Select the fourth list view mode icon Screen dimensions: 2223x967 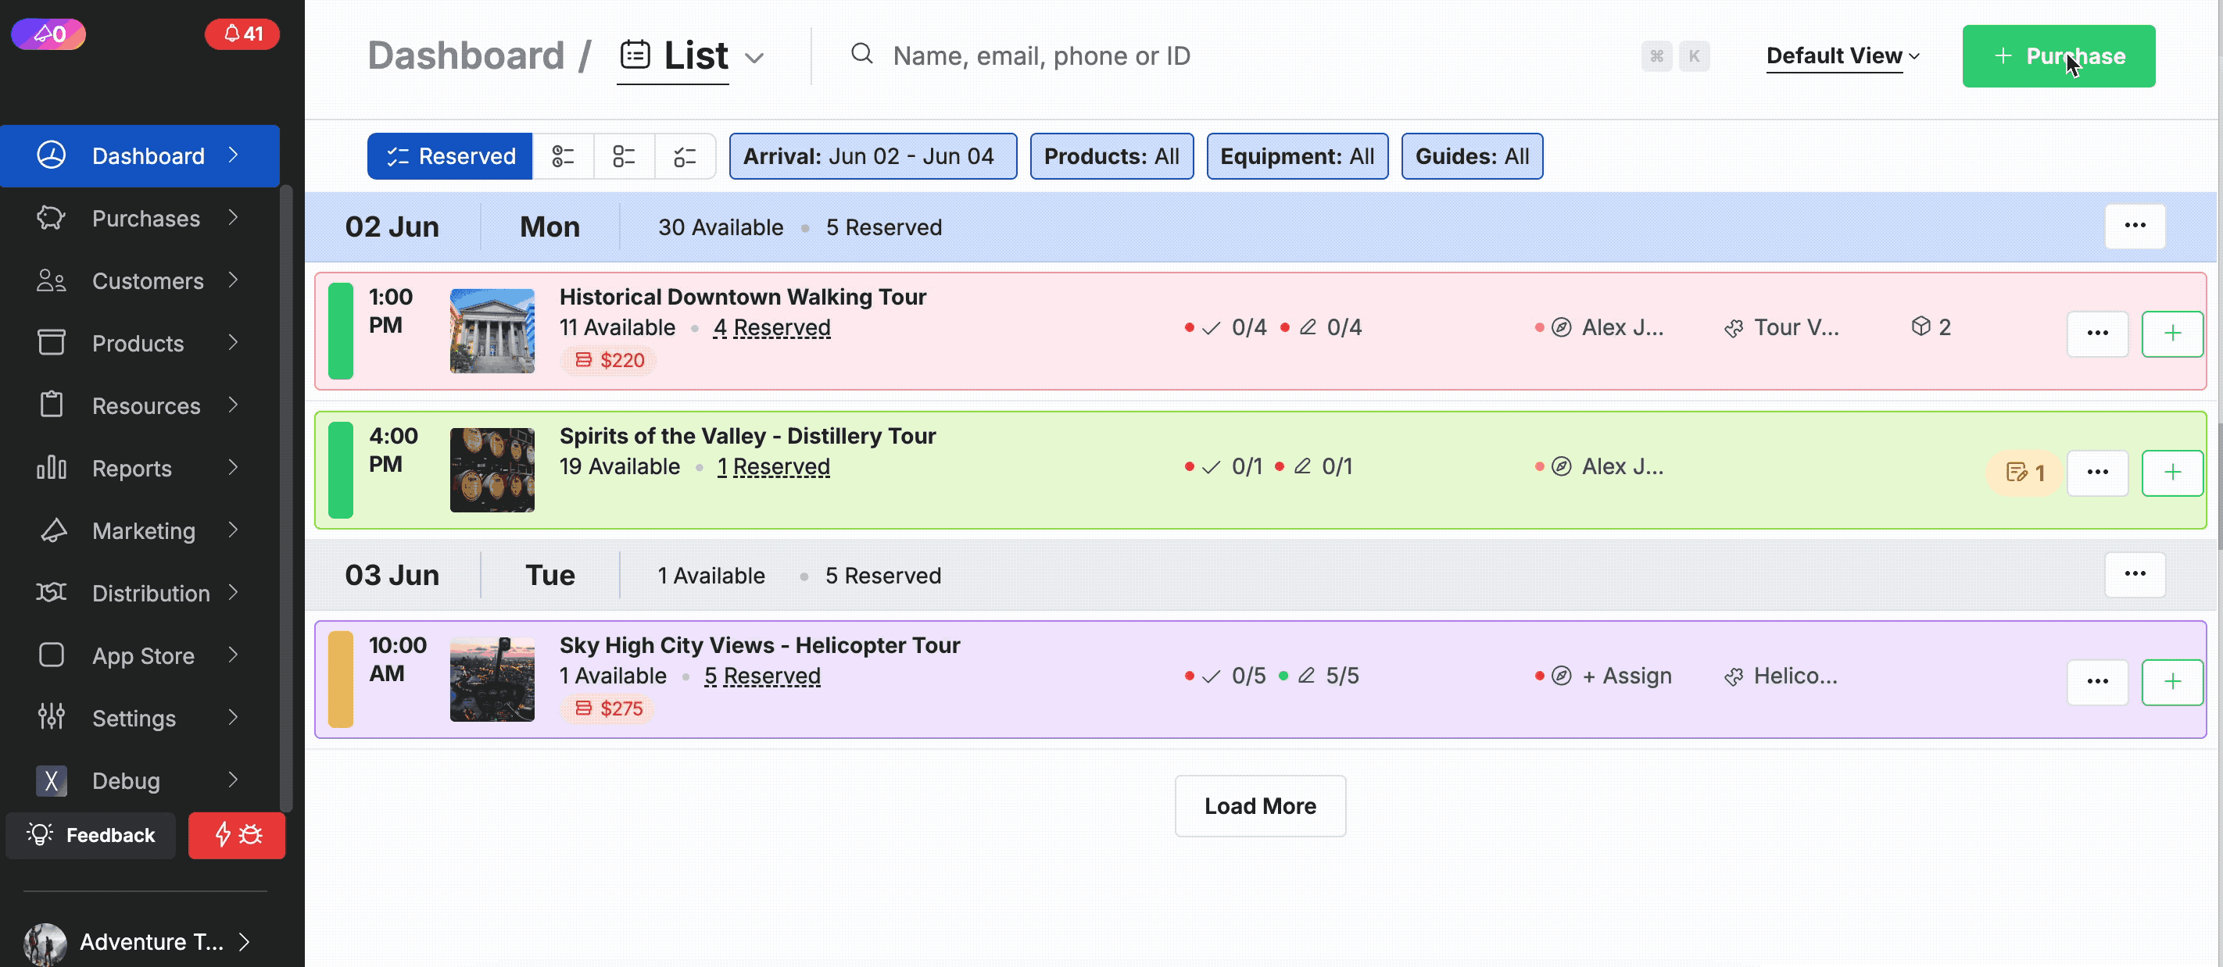[x=686, y=156]
